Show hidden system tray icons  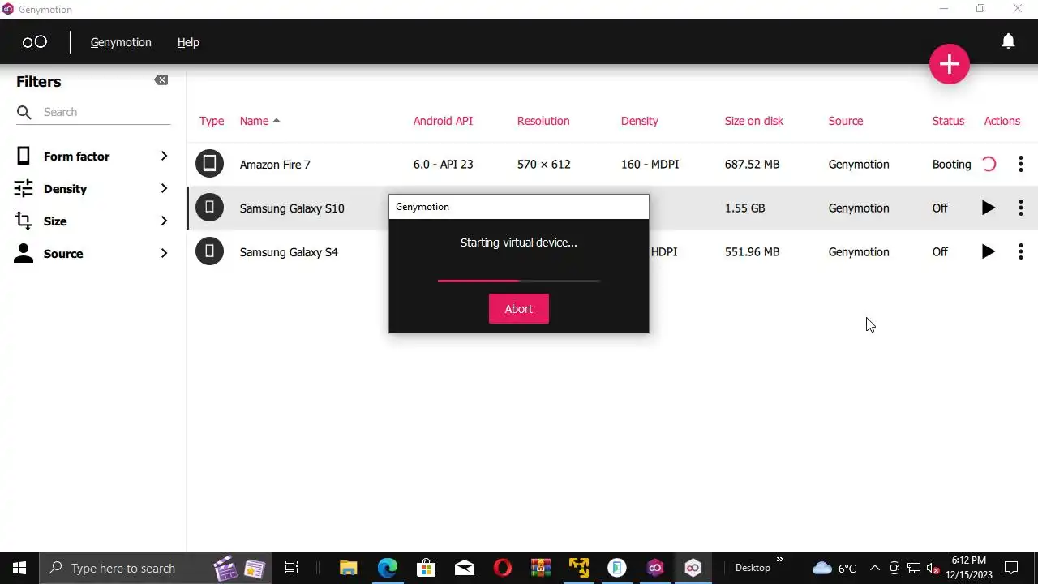click(x=874, y=568)
